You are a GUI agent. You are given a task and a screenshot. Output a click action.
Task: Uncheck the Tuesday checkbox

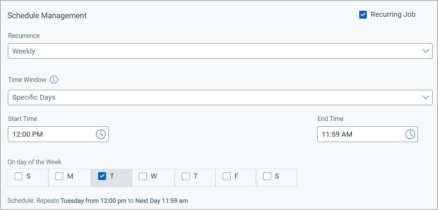pos(102,176)
